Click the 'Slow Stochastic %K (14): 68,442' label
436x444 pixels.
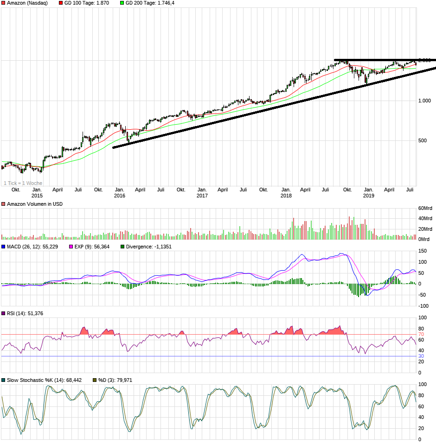pos(44,381)
